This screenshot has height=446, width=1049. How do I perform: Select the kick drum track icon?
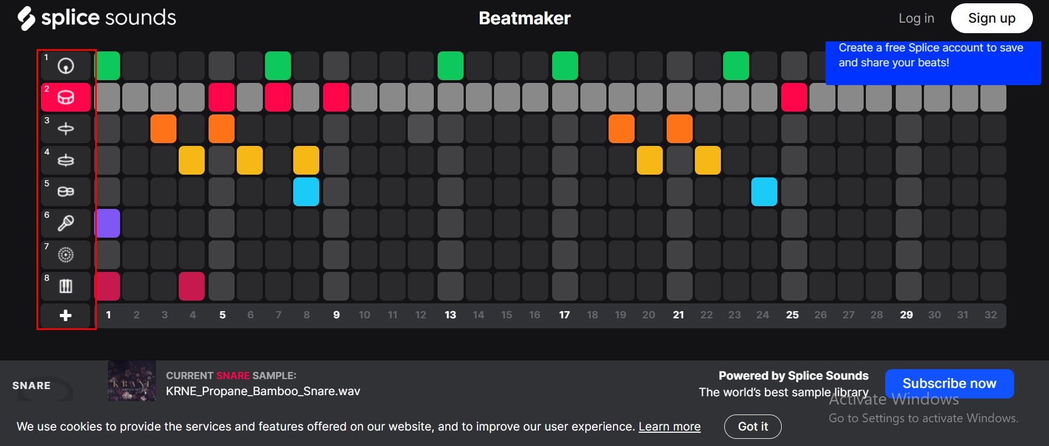[66, 66]
